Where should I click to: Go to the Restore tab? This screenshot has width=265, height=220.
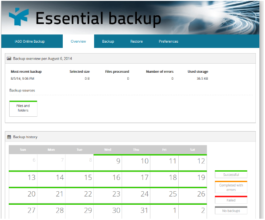pos(136,41)
